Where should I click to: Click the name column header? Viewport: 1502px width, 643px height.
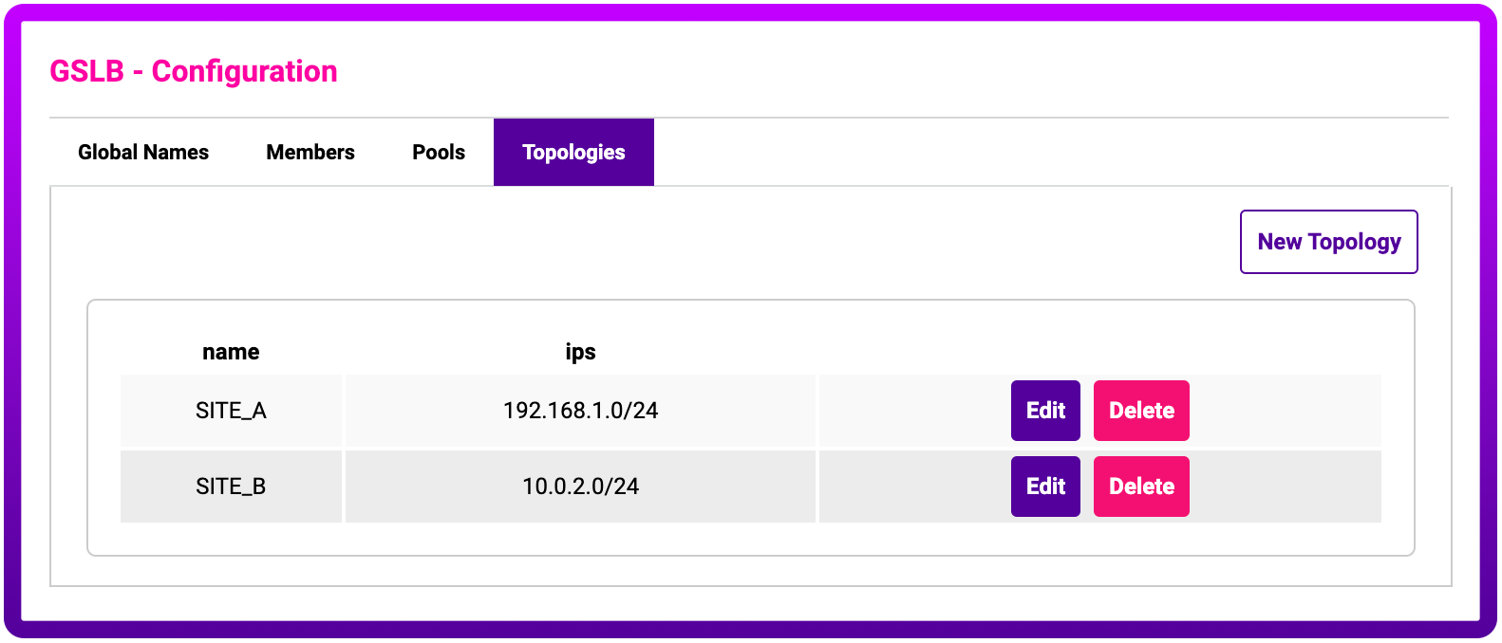coord(231,352)
